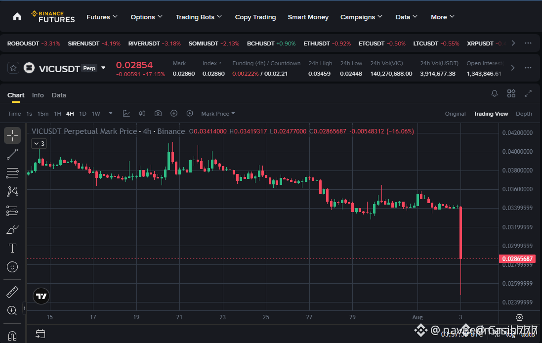Open Copy Trading page
Image resolution: width=542 pixels, height=343 pixels.
pos(255,17)
